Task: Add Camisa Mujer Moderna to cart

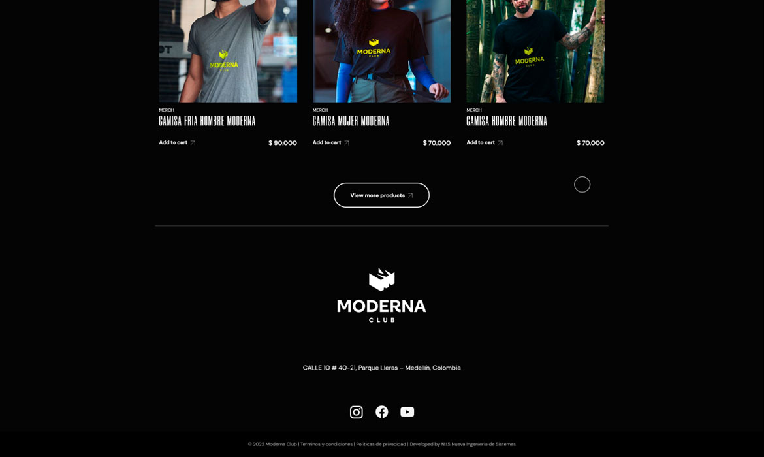Action: [326, 142]
